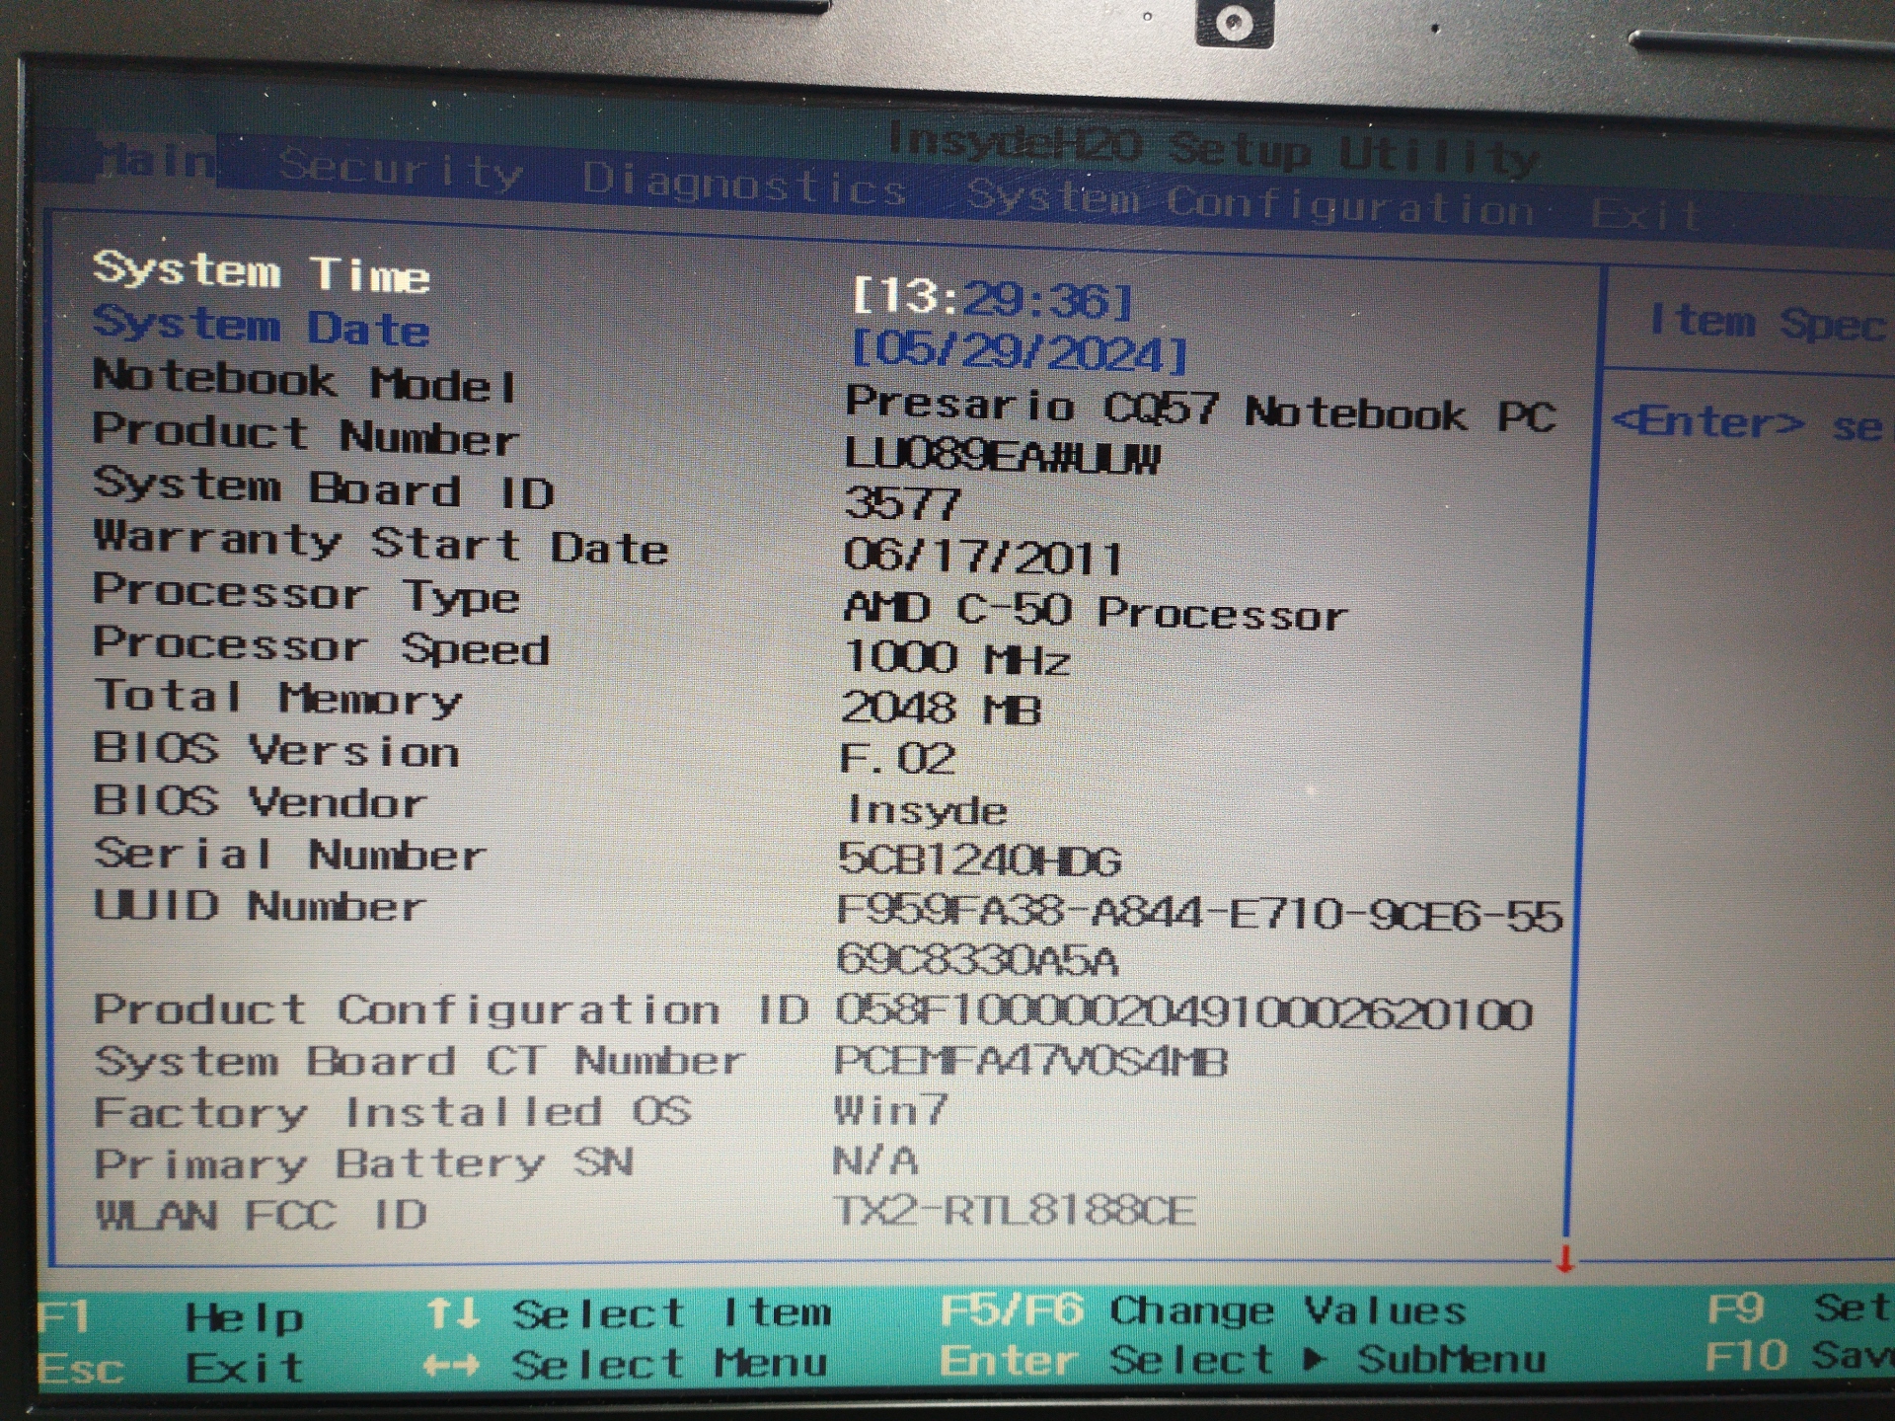Click the up-down arrows Select Item hint

coord(629,1313)
